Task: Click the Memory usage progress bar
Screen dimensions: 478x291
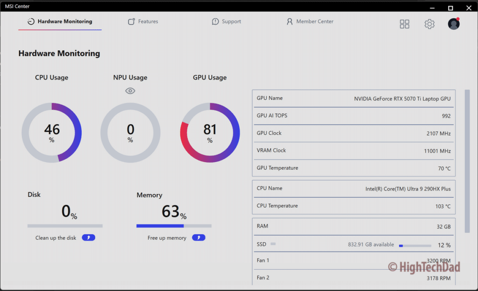Action: [174, 226]
